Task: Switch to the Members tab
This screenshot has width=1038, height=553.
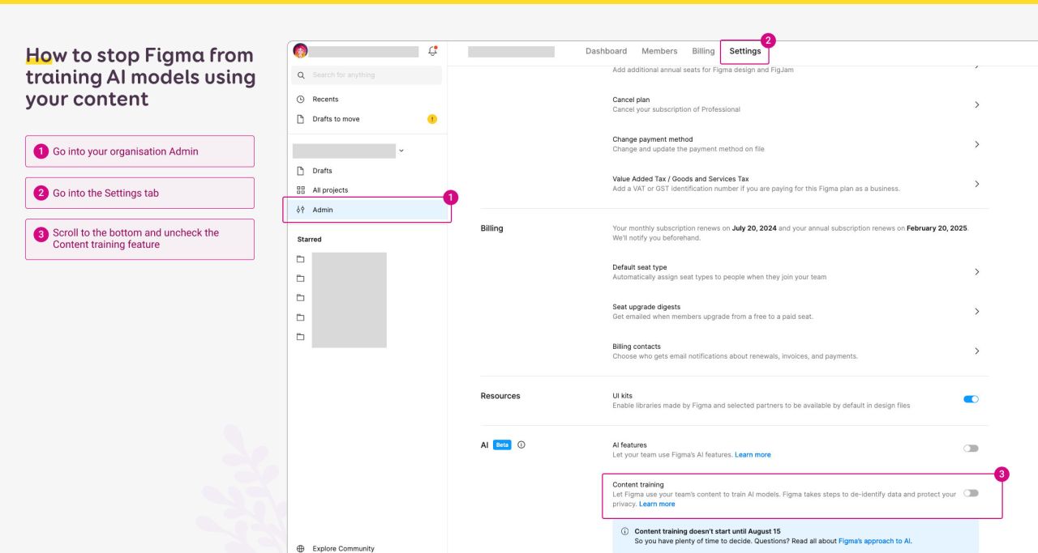Action: [659, 50]
